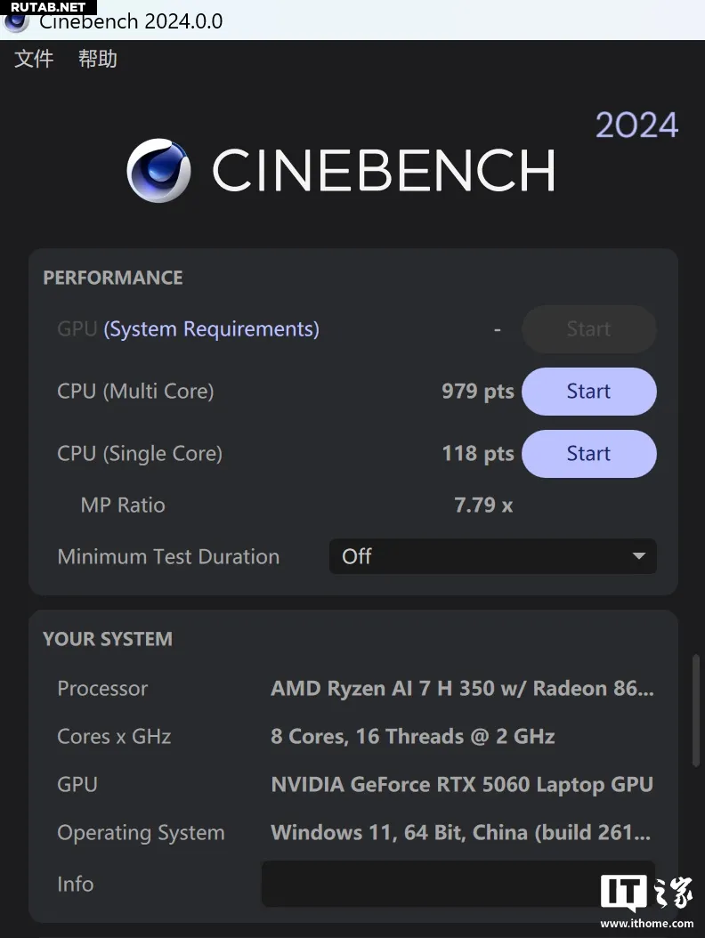The width and height of the screenshot is (705, 938).
Task: Open the System Requirements link
Action: pyautogui.click(x=211, y=329)
